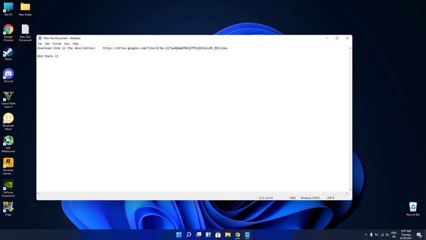Click the vertical scrollbar up arrow

(x=350, y=48)
